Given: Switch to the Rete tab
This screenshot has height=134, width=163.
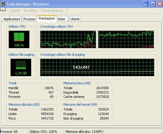Looking at the screenshot, I should 63,19.
